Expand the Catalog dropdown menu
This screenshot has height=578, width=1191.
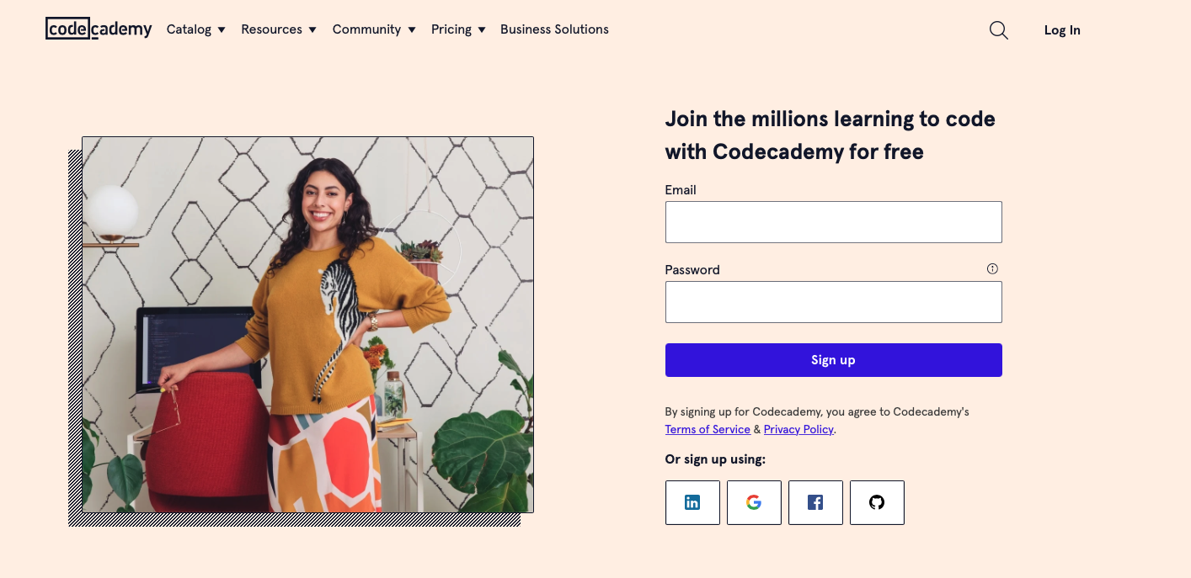pos(195,29)
